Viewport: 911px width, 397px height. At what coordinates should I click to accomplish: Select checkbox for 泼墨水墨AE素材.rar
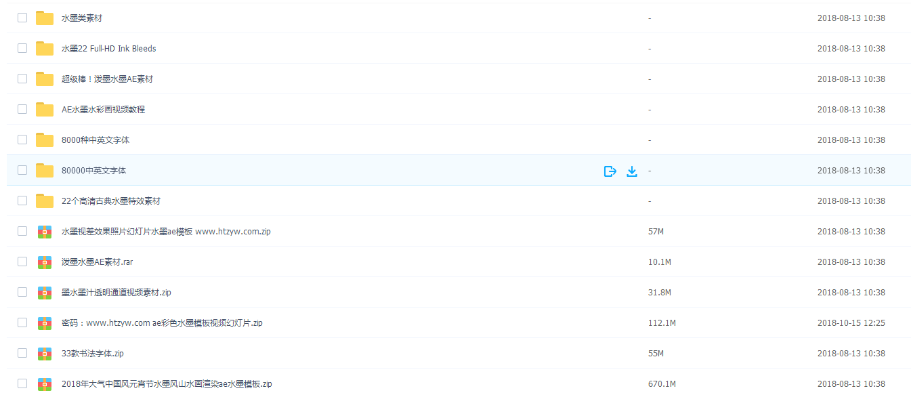[x=22, y=262]
